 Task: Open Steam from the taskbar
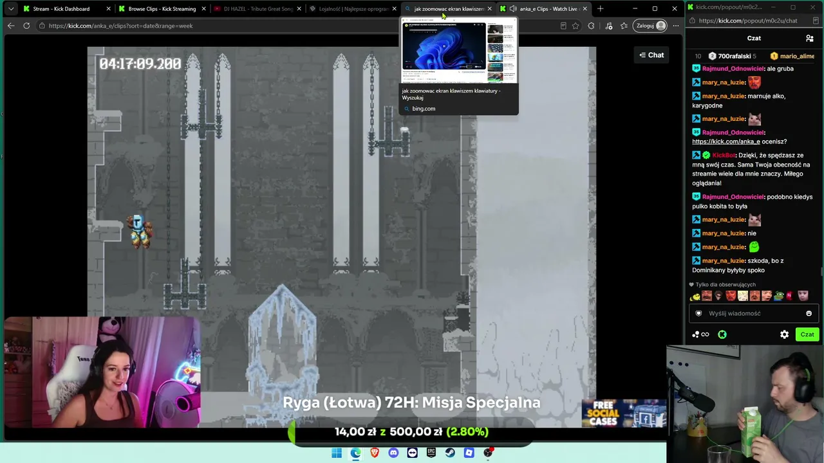tap(450, 453)
